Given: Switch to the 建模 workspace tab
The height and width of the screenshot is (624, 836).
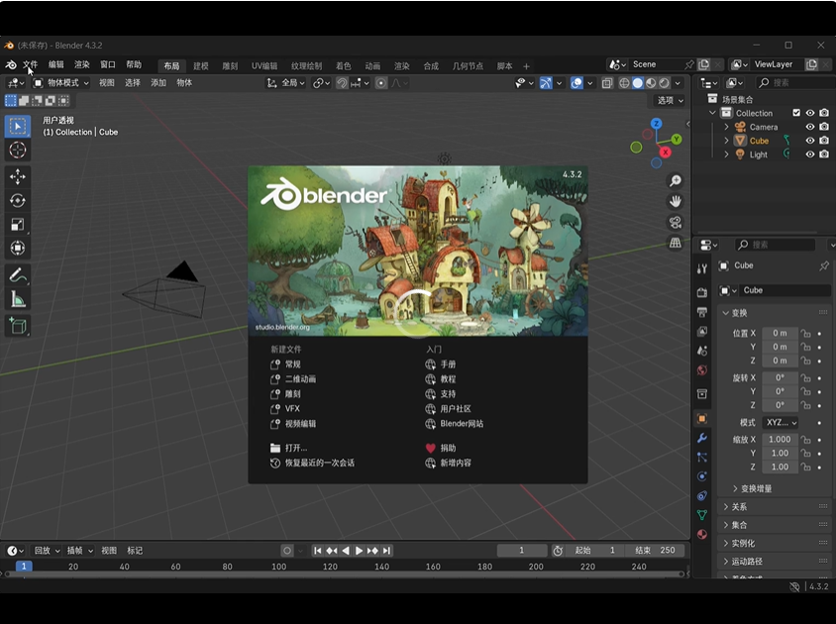Looking at the screenshot, I should (200, 66).
